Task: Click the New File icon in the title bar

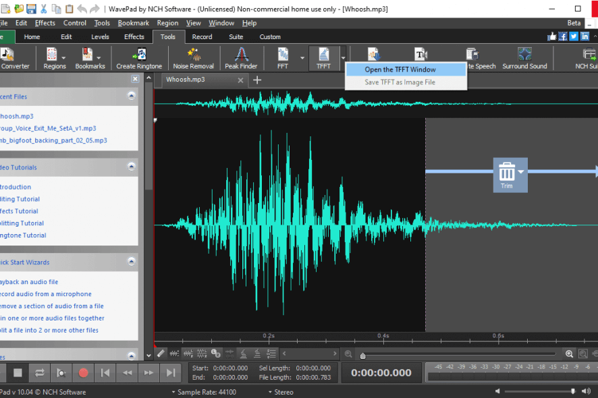Action: [5, 8]
